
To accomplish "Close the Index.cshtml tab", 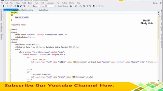I will click(x=16, y=10).
